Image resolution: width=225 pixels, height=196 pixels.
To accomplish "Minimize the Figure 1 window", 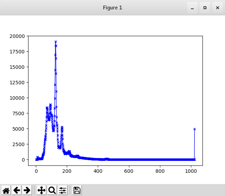I will [x=192, y=8].
